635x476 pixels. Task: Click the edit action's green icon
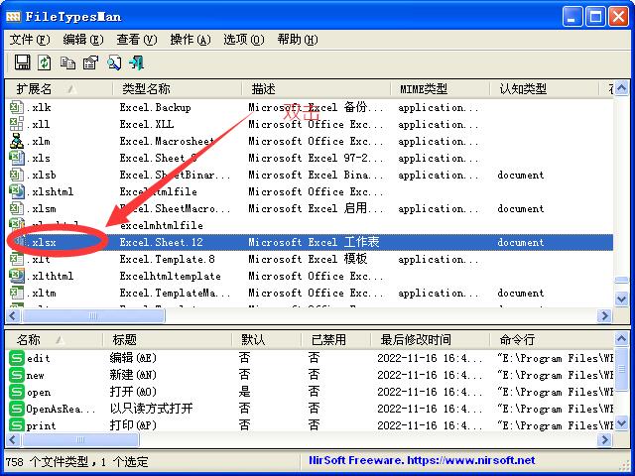(x=17, y=358)
